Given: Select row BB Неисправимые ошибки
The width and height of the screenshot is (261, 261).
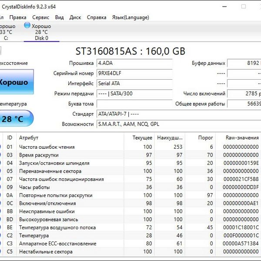Looking at the screenshot, I should pos(130,211).
